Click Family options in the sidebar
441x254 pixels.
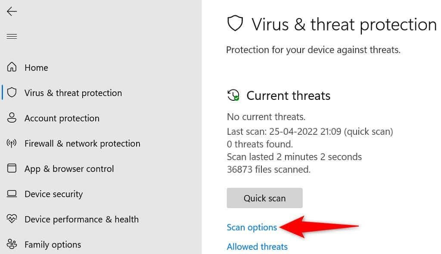tap(52, 244)
